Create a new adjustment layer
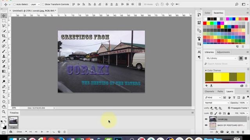The width and height of the screenshot is (250, 140). (227, 132)
